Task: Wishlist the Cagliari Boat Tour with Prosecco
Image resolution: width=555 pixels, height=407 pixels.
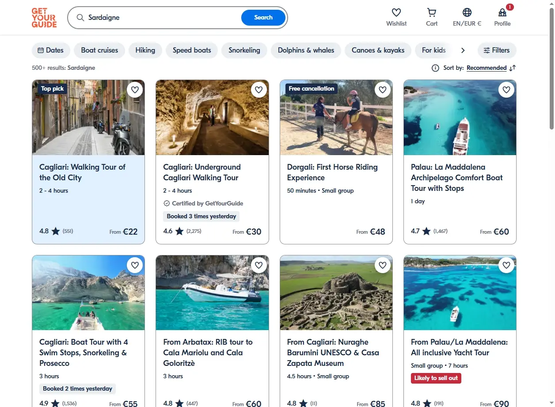Action: [135, 265]
